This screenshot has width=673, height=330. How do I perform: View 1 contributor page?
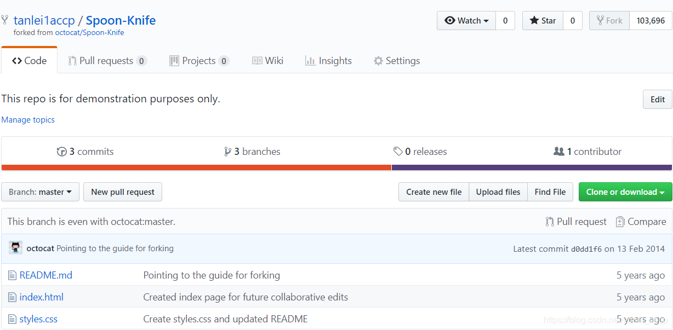588,152
